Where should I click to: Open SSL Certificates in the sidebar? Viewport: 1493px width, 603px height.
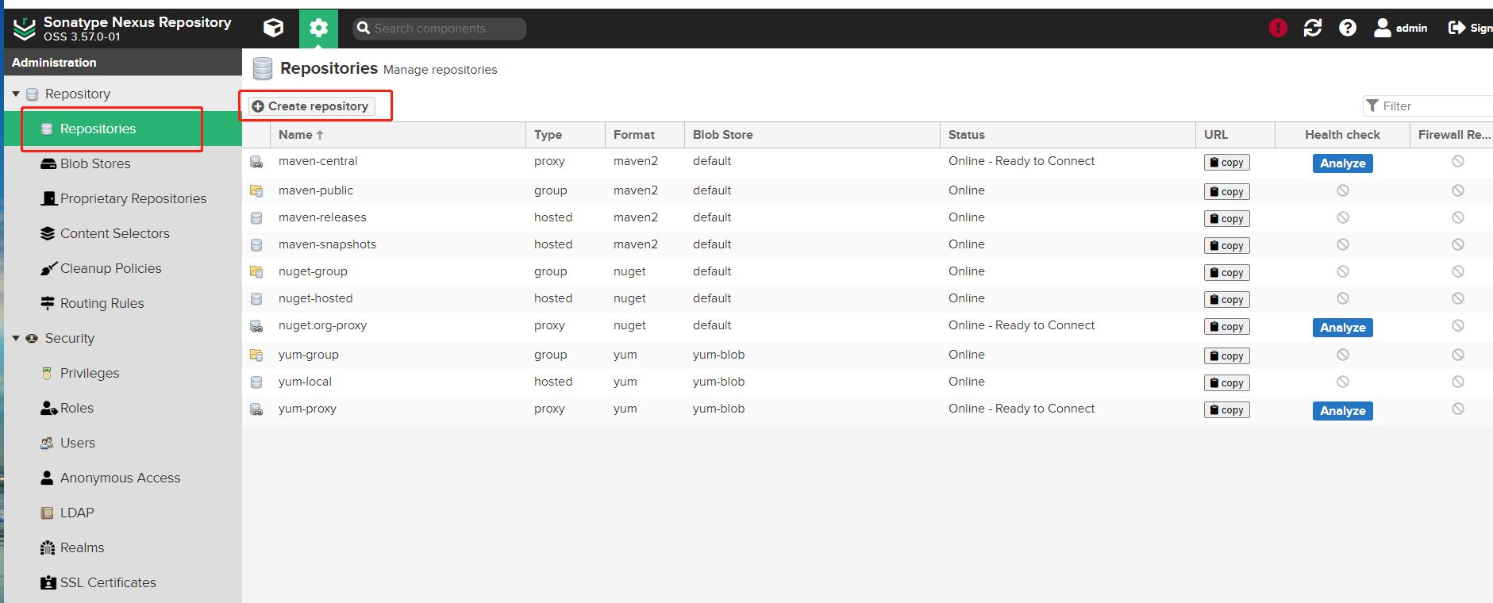[x=123, y=582]
